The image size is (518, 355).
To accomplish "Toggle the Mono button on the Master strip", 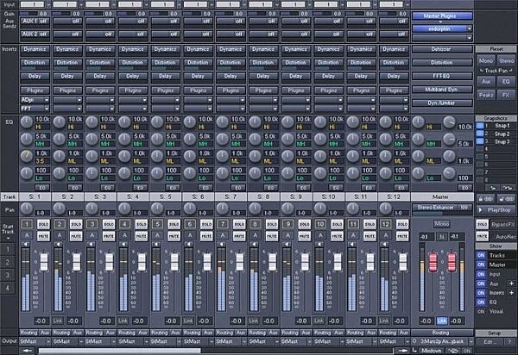I will pyautogui.click(x=441, y=224).
